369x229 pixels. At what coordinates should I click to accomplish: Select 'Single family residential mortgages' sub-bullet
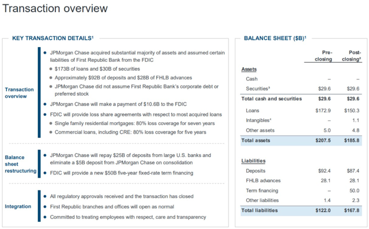(x=135, y=124)
